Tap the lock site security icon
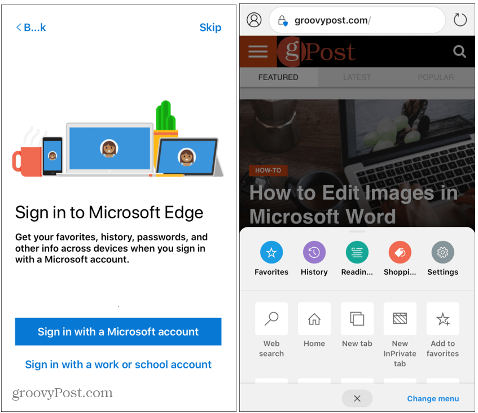Viewport: 478px width, 413px height. click(283, 21)
